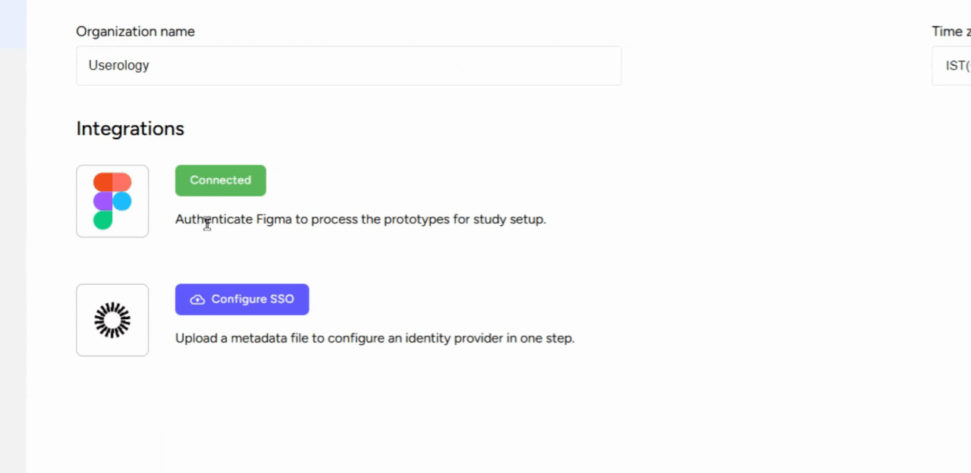
Task: Click the SSO sunburst logo tile
Action: [x=112, y=320]
